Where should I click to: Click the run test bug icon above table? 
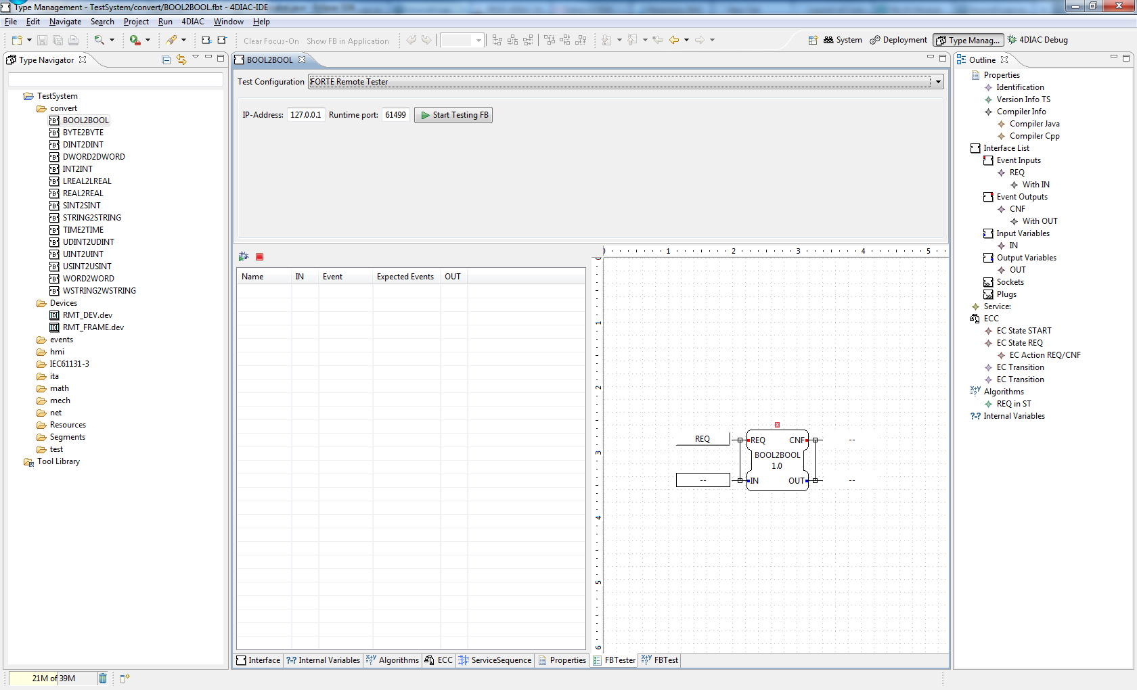[244, 256]
